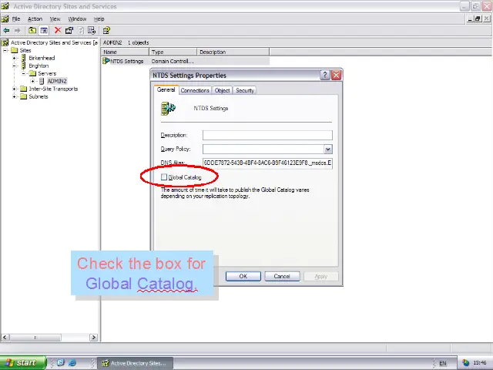Click the Refresh toolbar icon
The height and width of the screenshot is (370, 493).
coord(81,31)
